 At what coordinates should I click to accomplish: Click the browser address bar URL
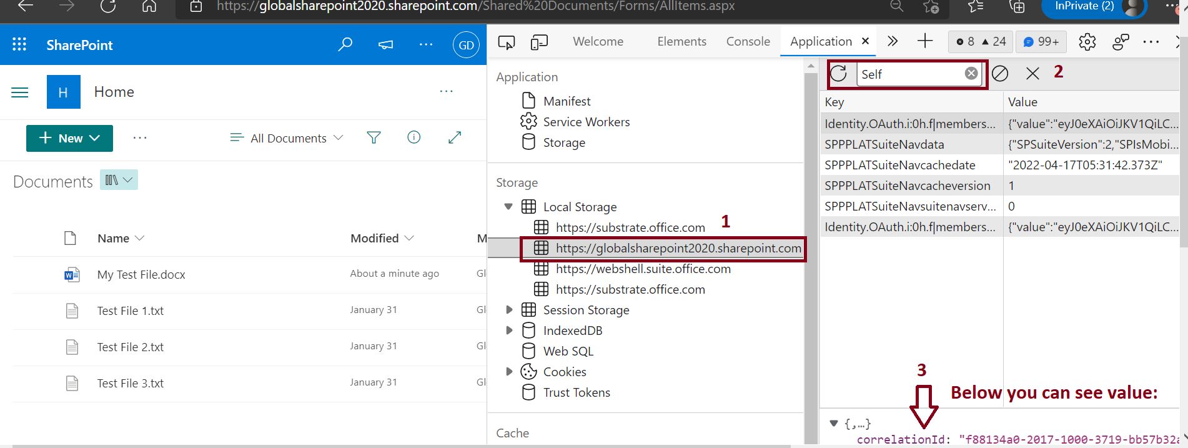click(475, 6)
